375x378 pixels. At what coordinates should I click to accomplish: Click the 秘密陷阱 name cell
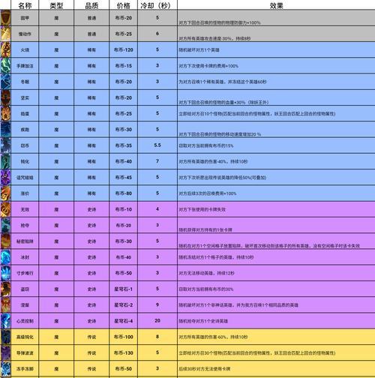(x=25, y=241)
